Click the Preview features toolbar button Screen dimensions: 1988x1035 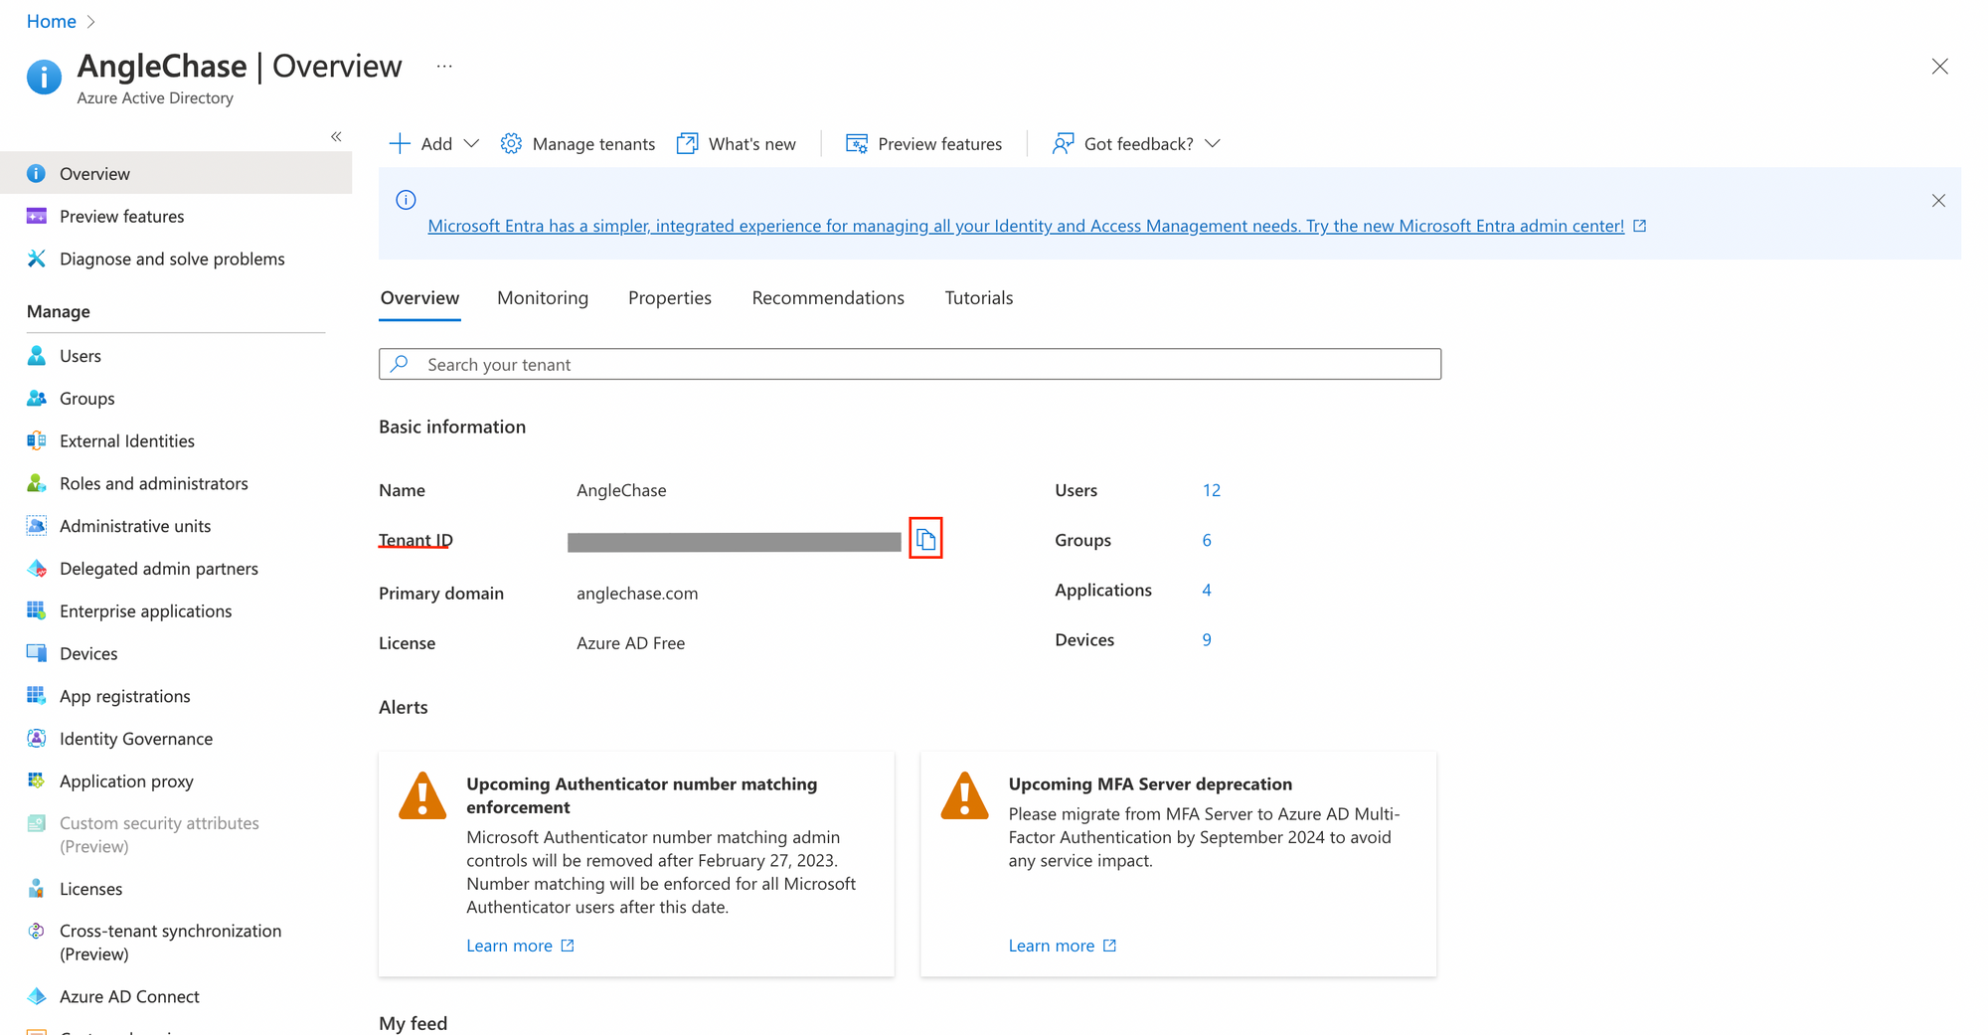click(x=923, y=144)
